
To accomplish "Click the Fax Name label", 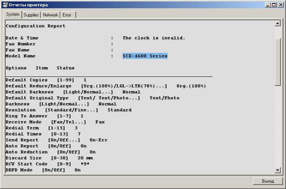I will coord(18,50).
